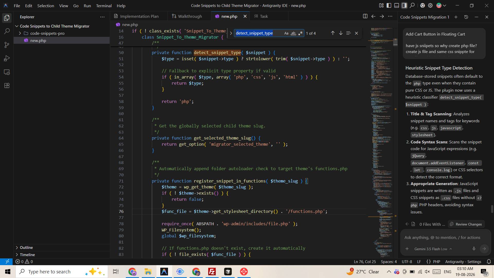Click Review Changes button
Viewport: 494px width, 278px height.
point(466,224)
